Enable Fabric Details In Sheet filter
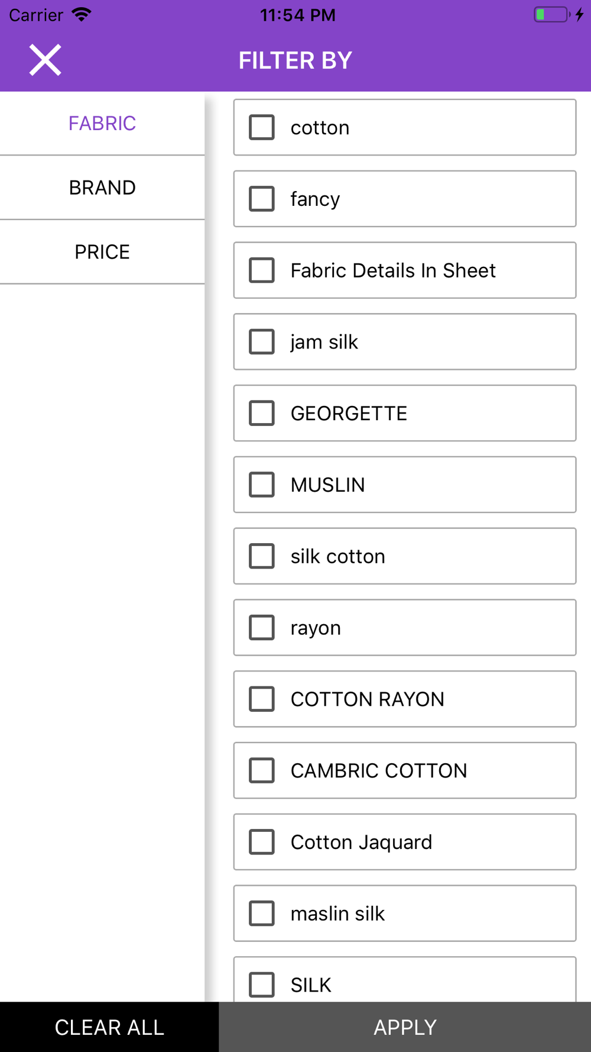This screenshot has width=591, height=1052. click(262, 270)
